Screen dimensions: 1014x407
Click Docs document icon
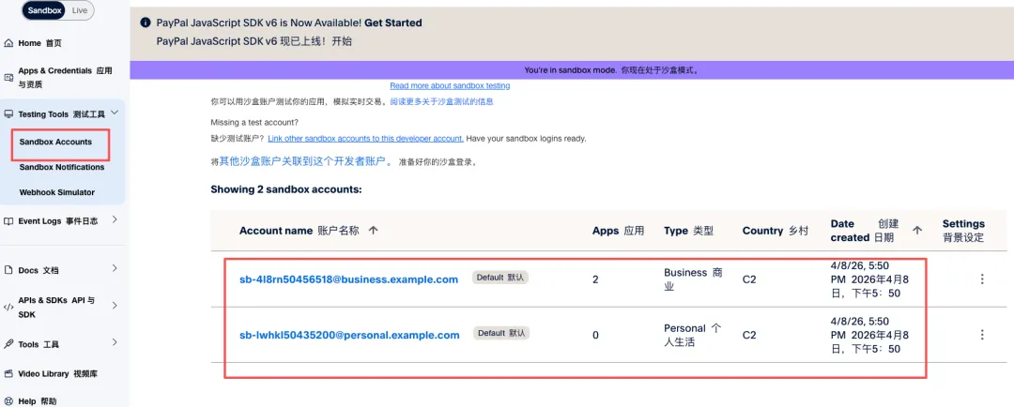click(x=8, y=270)
